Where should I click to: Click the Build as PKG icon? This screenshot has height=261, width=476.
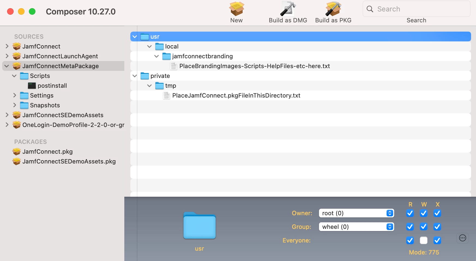click(x=333, y=9)
